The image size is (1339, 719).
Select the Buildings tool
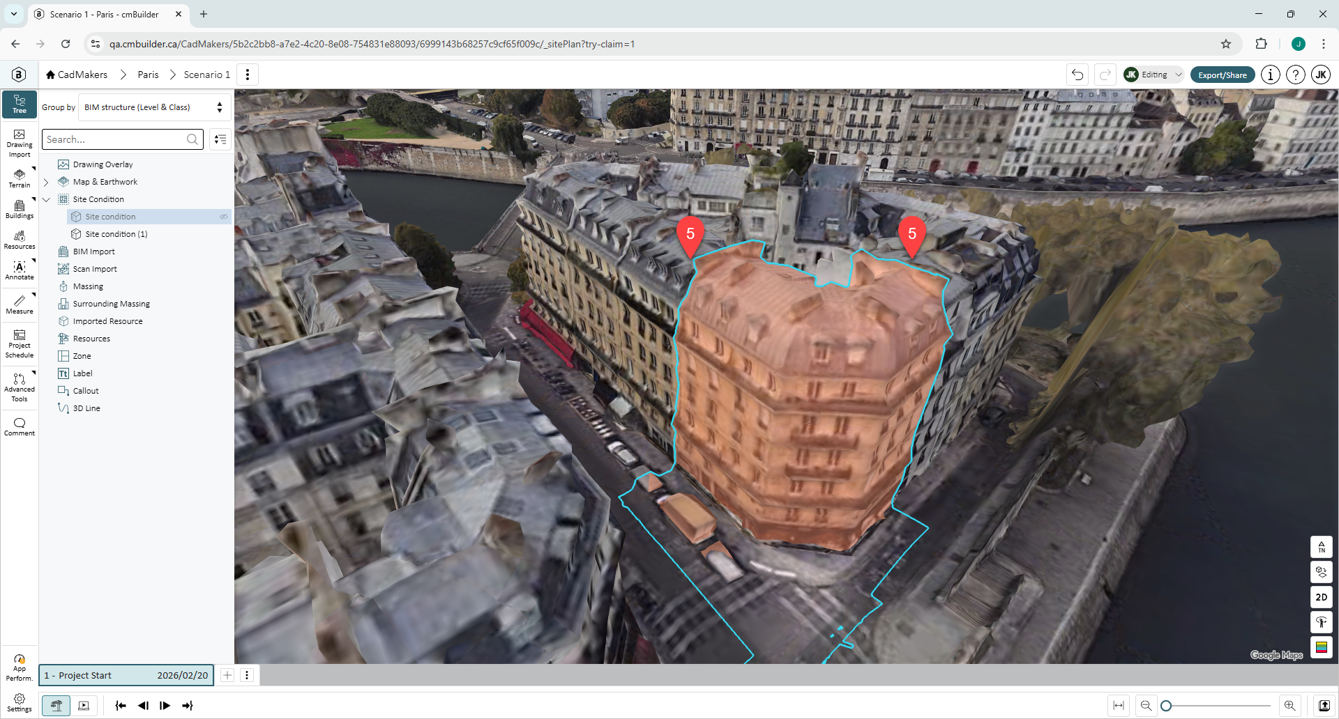click(x=20, y=208)
